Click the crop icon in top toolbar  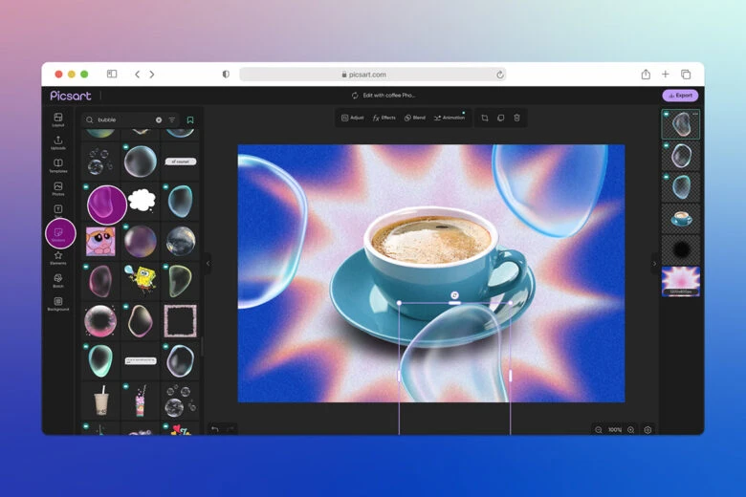coord(485,118)
